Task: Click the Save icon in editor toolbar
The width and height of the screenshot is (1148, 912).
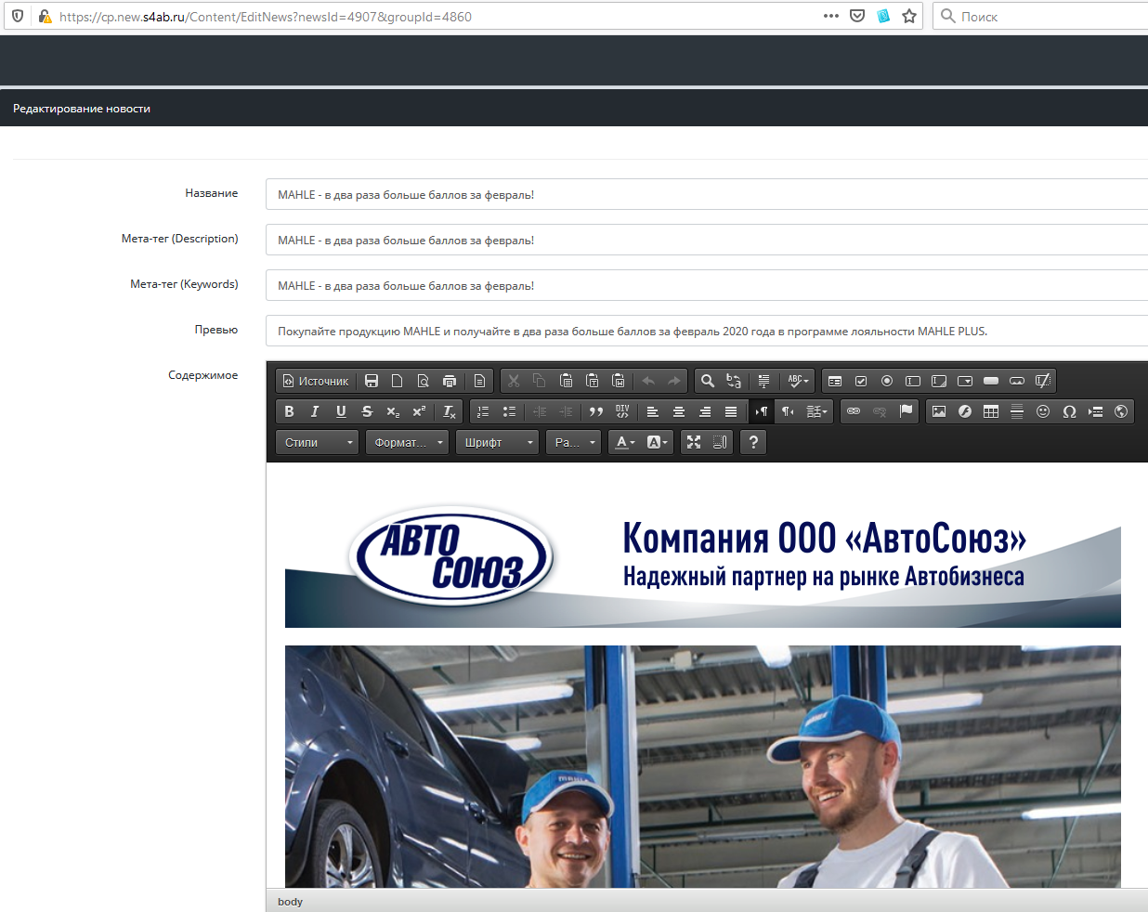Action: point(372,381)
